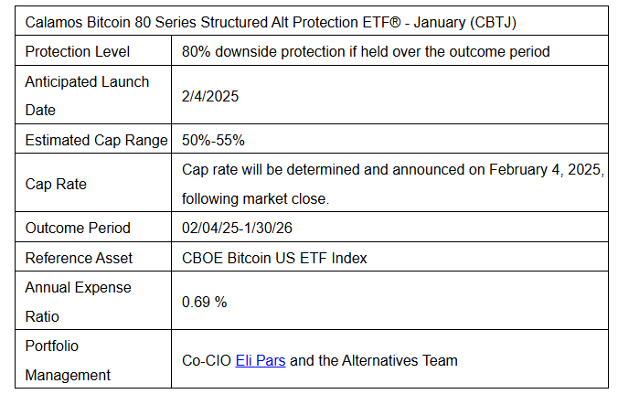Select the Portfolio Management label
The image size is (618, 394).
(68, 360)
